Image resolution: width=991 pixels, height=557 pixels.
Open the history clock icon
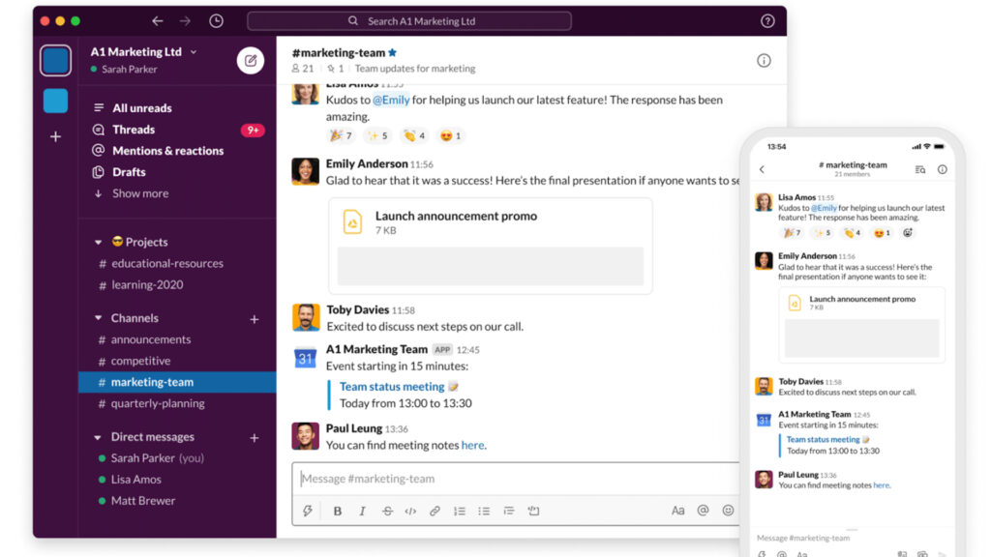216,21
